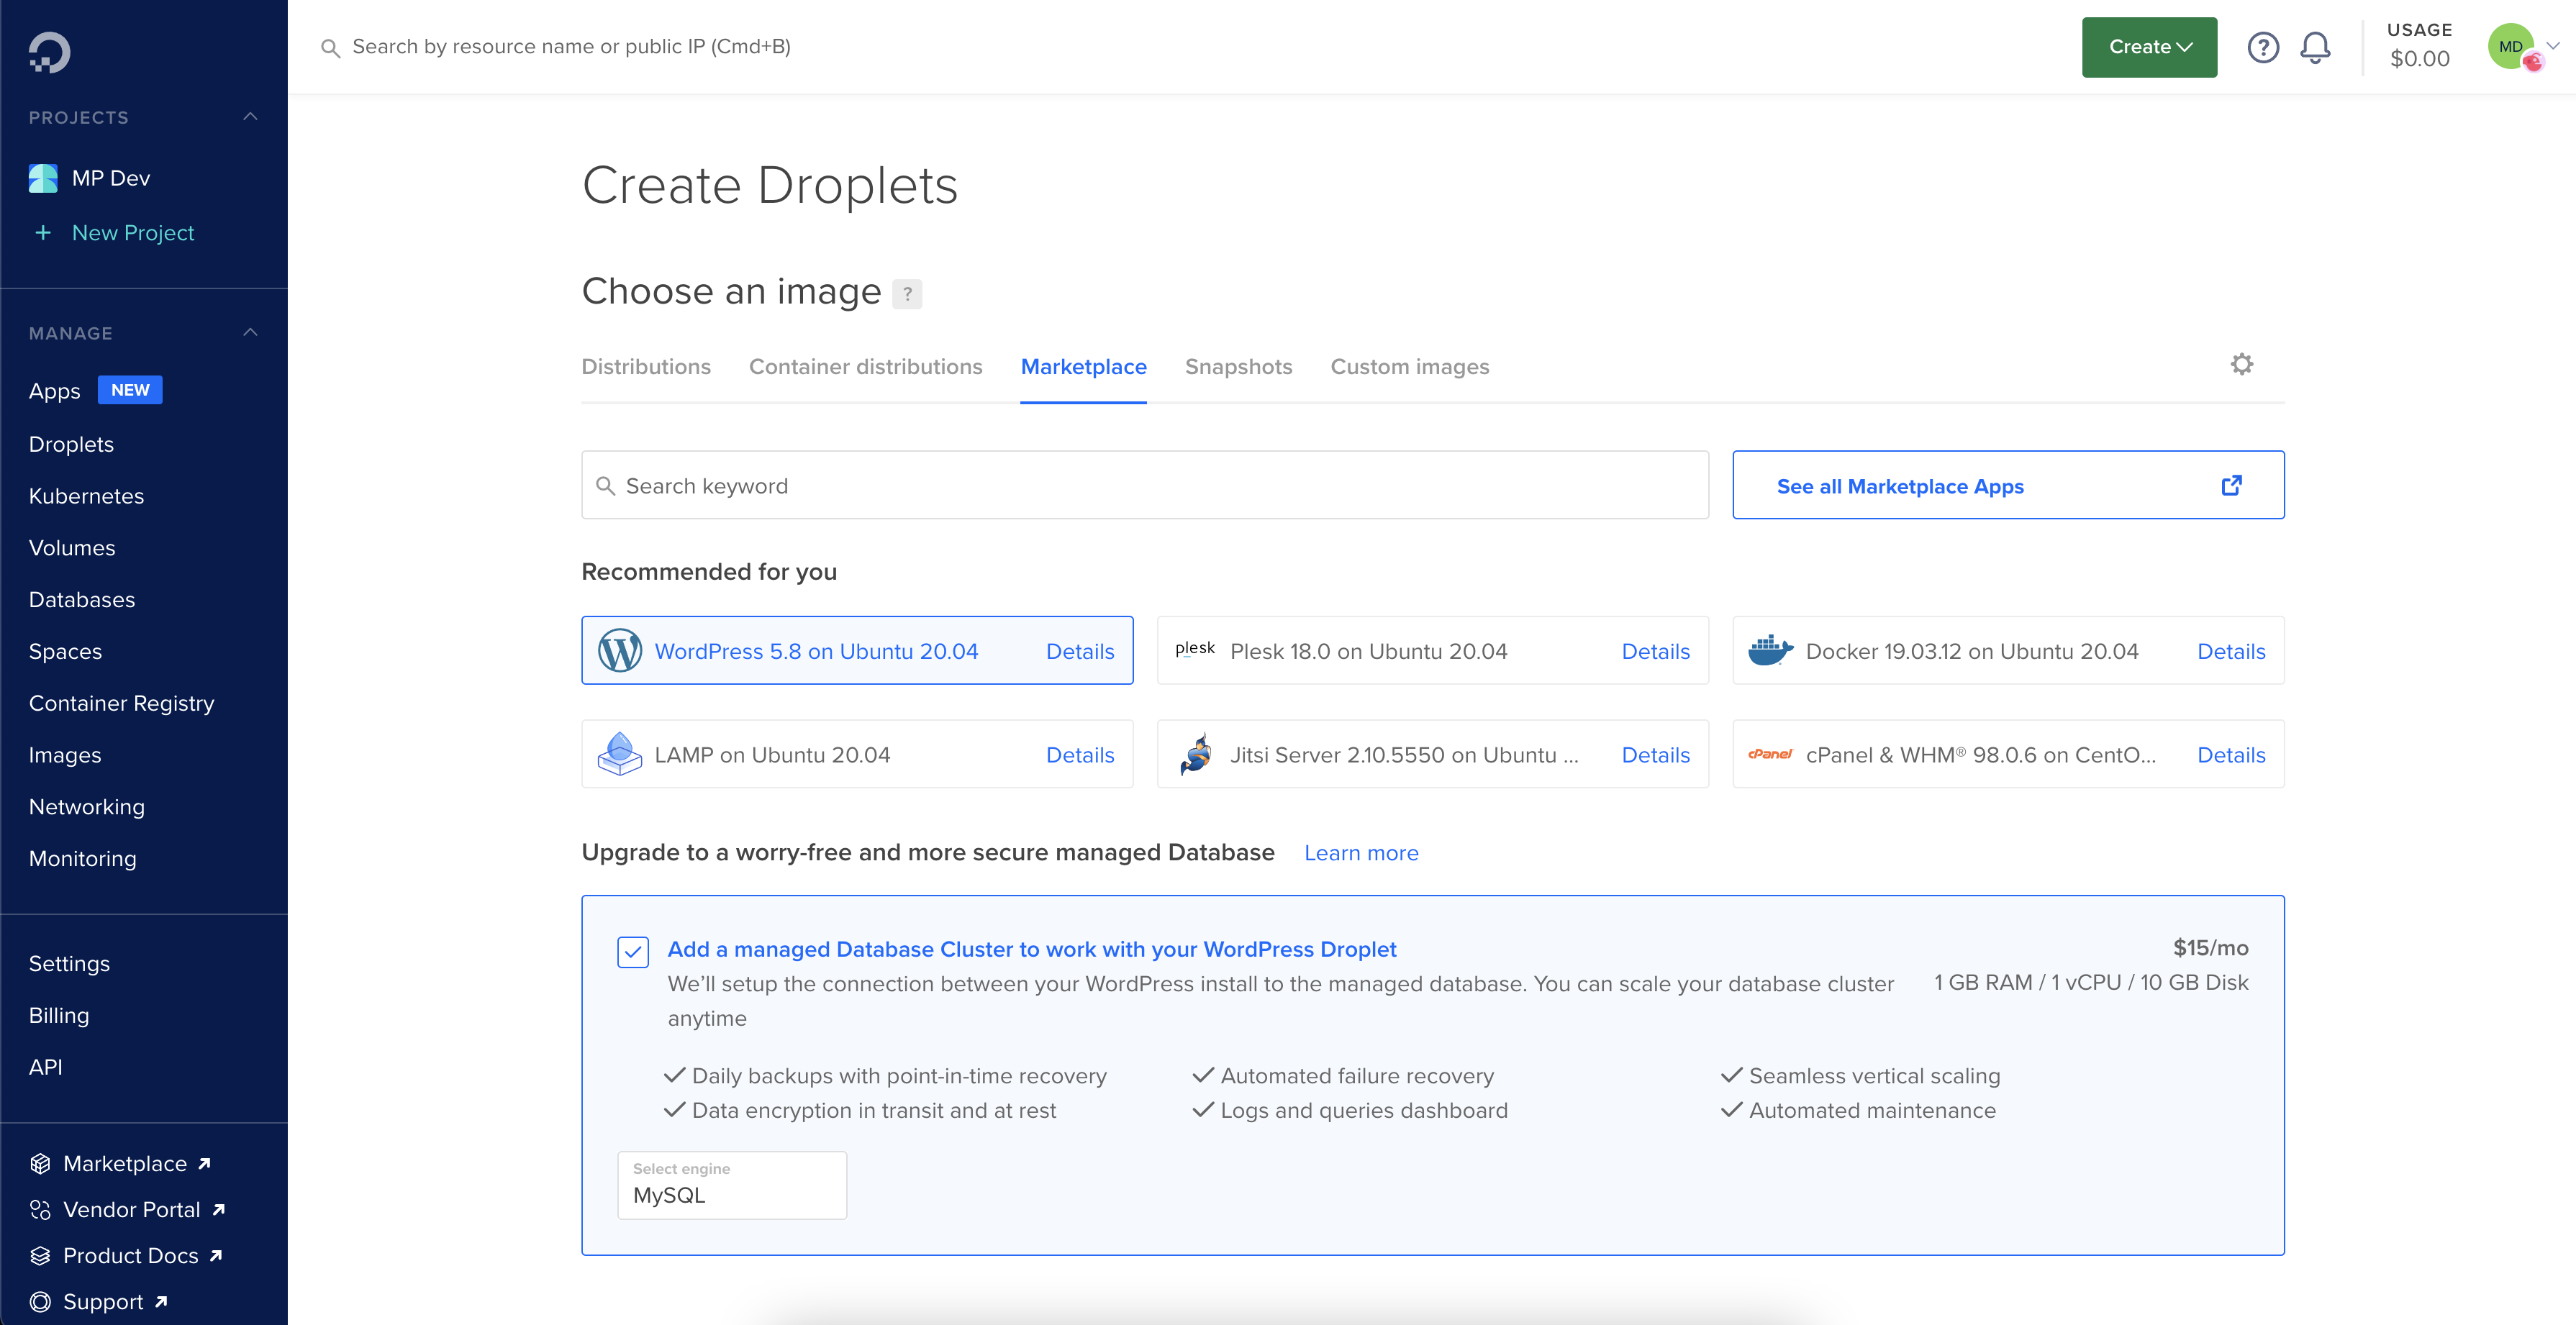Image resolution: width=2576 pixels, height=1325 pixels.
Task: Open Settings in the sidebar
Action: (69, 964)
